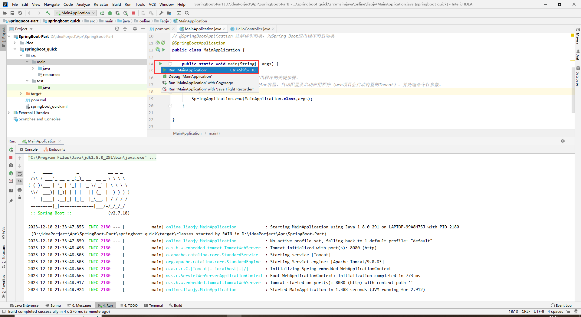Click the Search Everywhere magnifier icon
581x317 pixels.
tap(187, 13)
